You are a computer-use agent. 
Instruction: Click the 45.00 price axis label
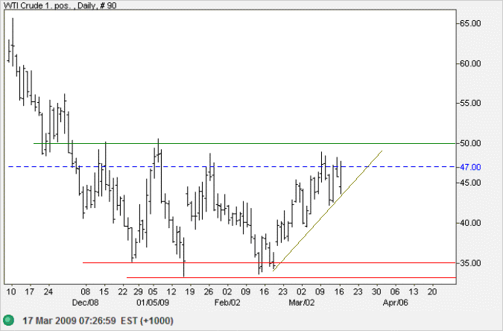point(470,183)
